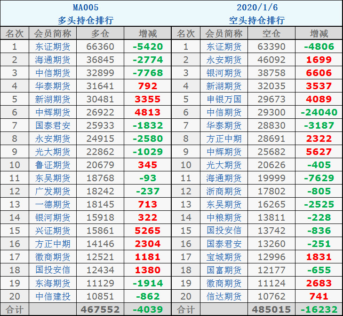
Task: Click short position value 10762
Action: [x=271, y=297]
